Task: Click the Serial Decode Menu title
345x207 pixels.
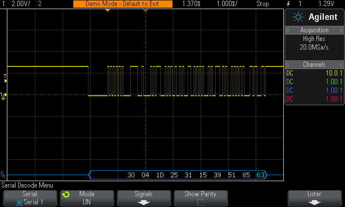Action: [x=27, y=185]
